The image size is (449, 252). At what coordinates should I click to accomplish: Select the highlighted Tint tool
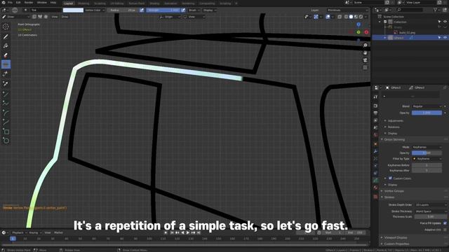coord(6,64)
